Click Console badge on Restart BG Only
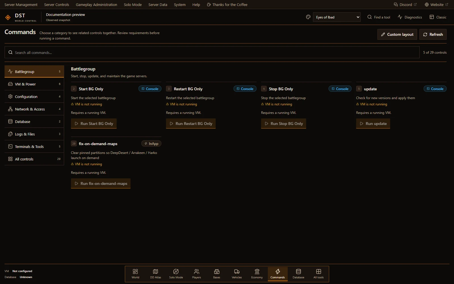Image resolution: width=454 pixels, height=284 pixels. point(245,89)
